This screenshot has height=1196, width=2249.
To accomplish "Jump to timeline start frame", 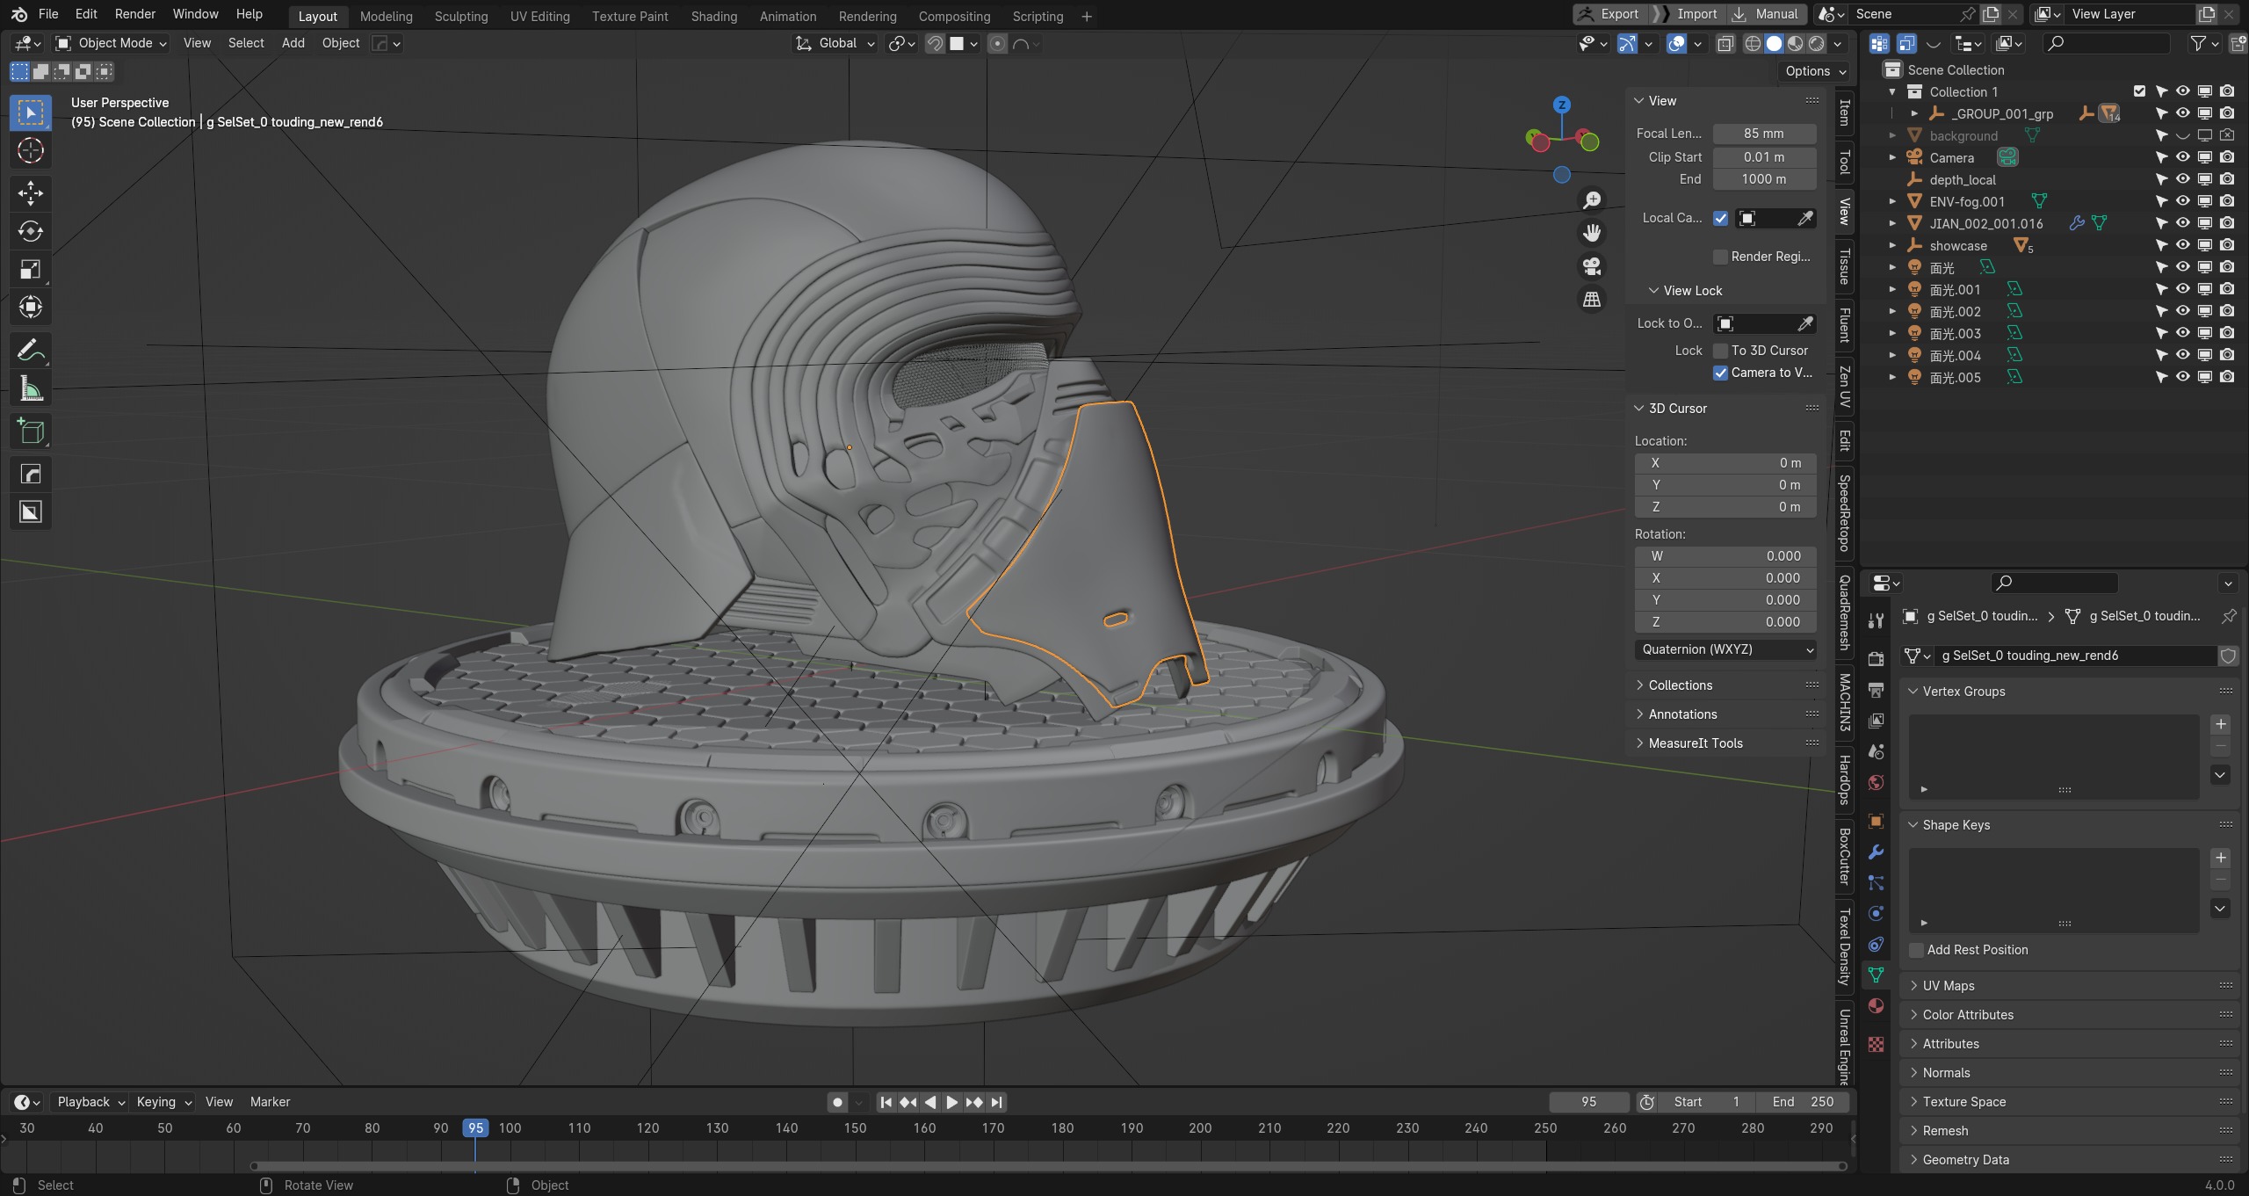I will [886, 1102].
